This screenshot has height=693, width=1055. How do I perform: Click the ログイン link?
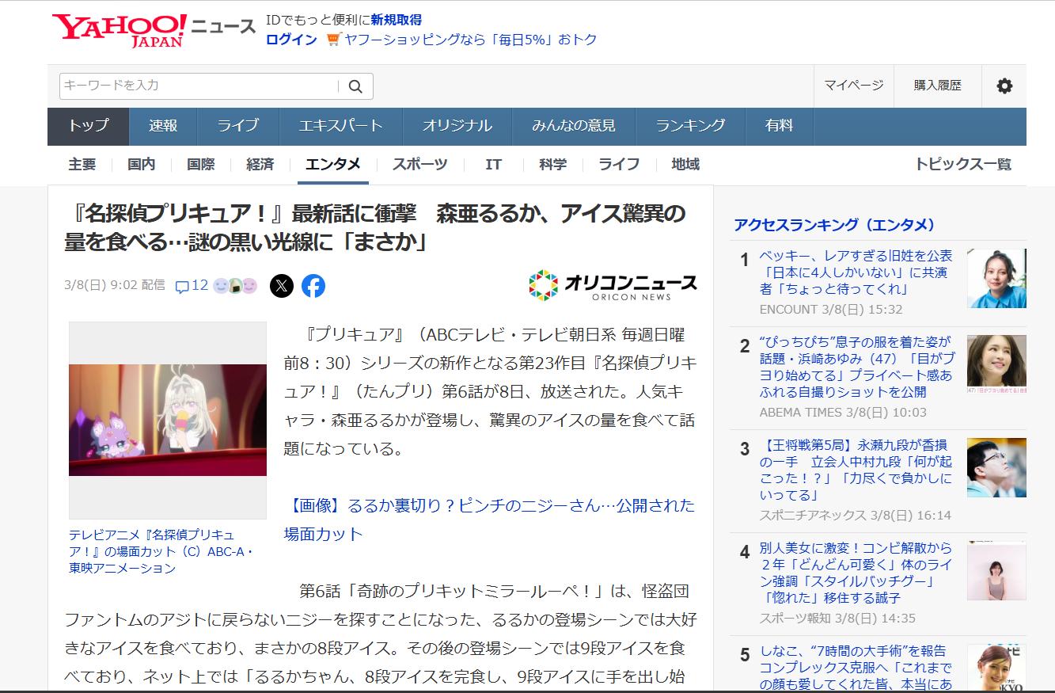pos(291,40)
